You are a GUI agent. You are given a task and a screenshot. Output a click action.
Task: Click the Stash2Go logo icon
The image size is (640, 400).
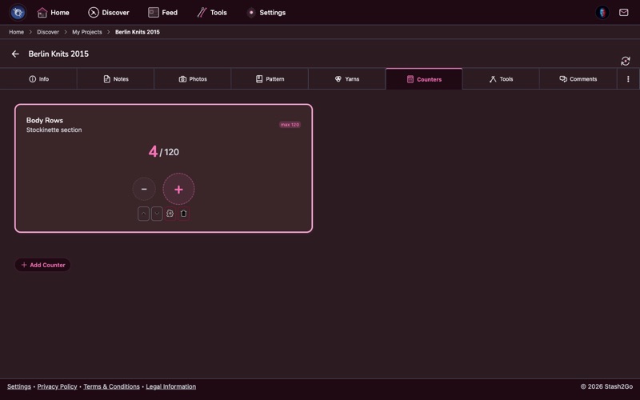18,13
